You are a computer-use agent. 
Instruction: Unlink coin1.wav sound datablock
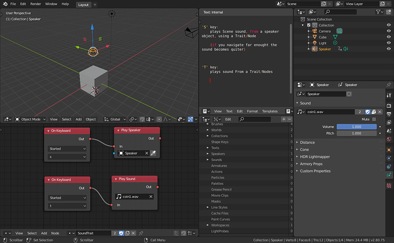point(380,112)
